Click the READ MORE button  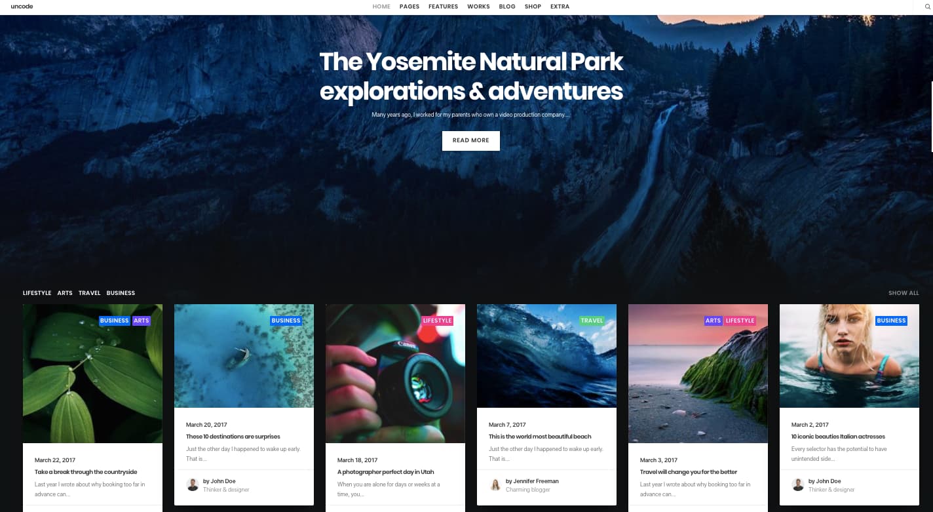[471, 140]
